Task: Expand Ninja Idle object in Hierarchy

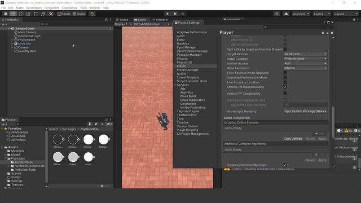Action: pos(12,43)
